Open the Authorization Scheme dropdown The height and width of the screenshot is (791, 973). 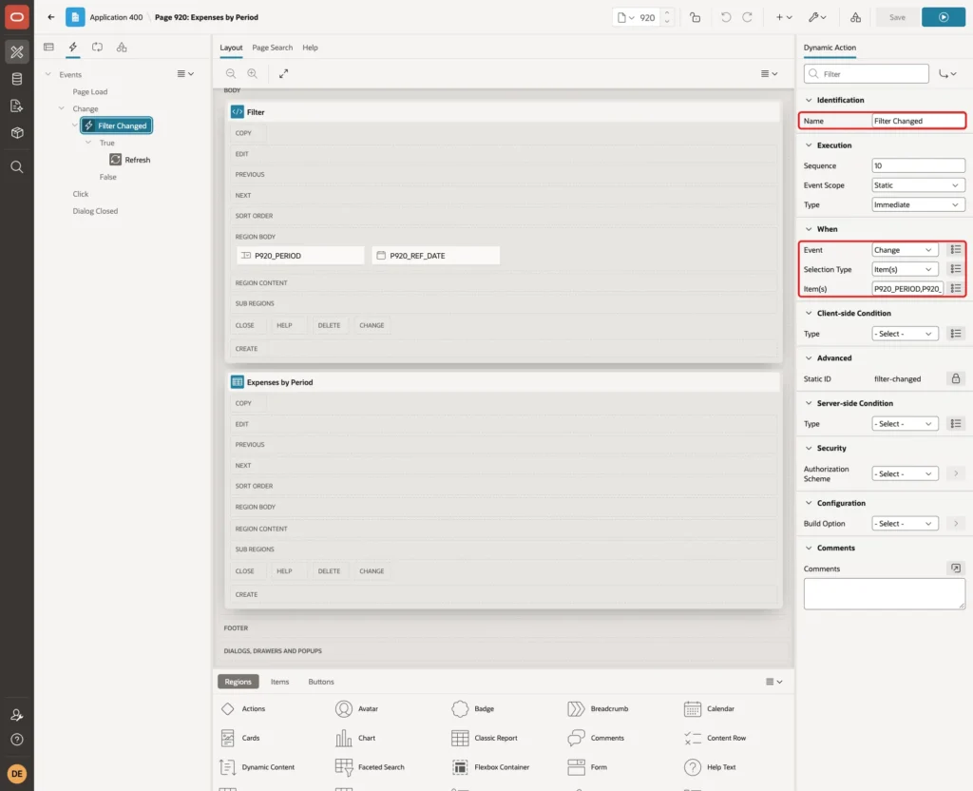pyautogui.click(x=905, y=473)
